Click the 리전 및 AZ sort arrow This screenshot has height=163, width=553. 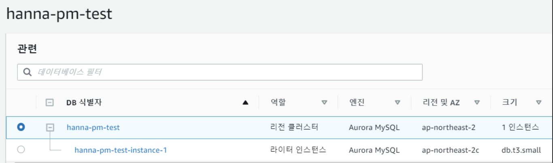click(477, 103)
